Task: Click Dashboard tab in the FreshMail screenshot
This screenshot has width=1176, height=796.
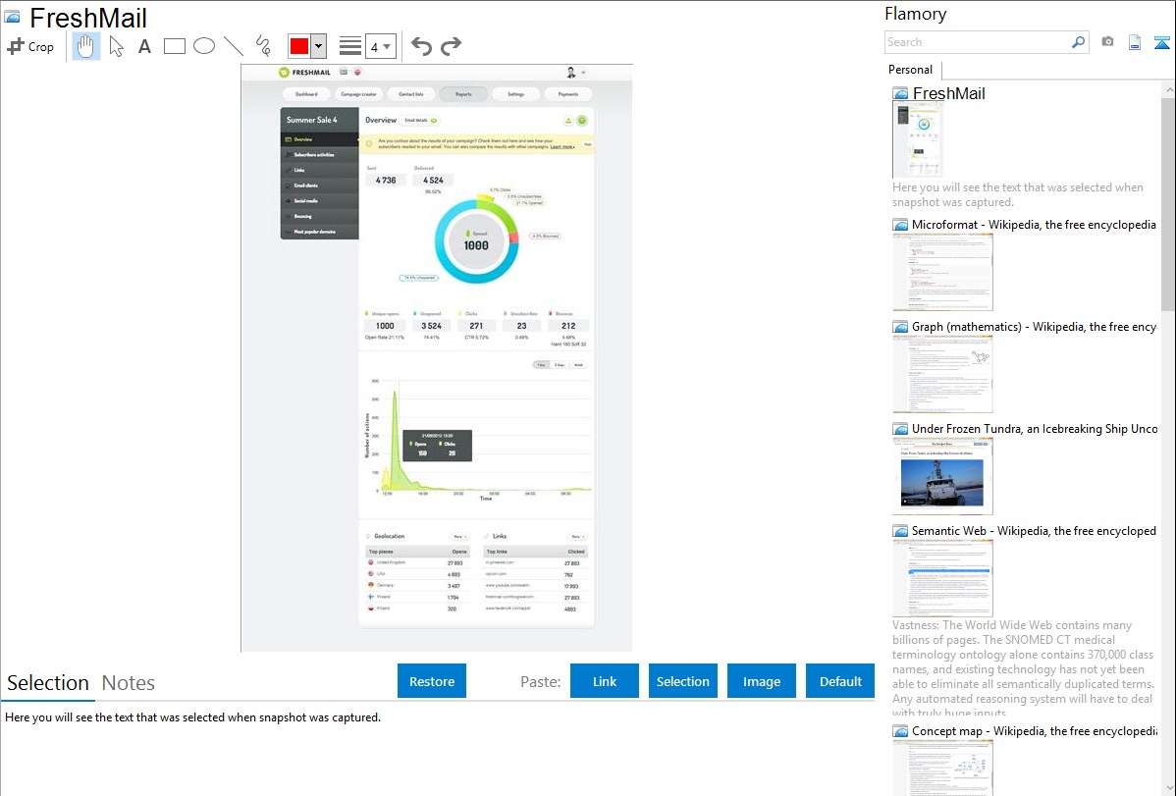Action: point(306,94)
